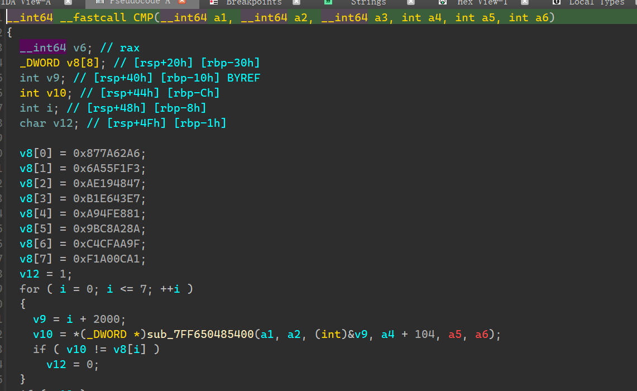Switch to the IDA View-A tab
The image size is (637, 391).
tap(25, 2)
